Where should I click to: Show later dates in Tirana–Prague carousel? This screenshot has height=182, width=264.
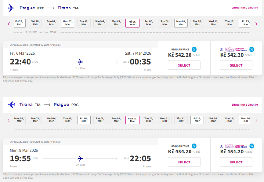coord(256,120)
